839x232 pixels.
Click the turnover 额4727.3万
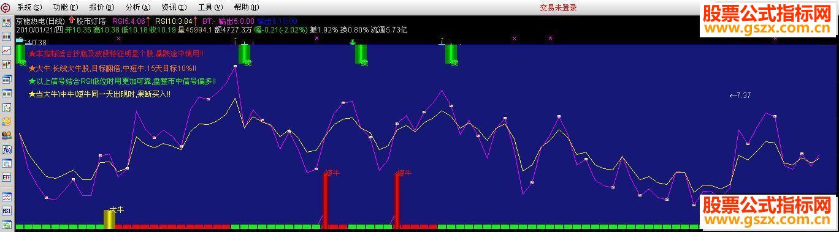coord(233,29)
